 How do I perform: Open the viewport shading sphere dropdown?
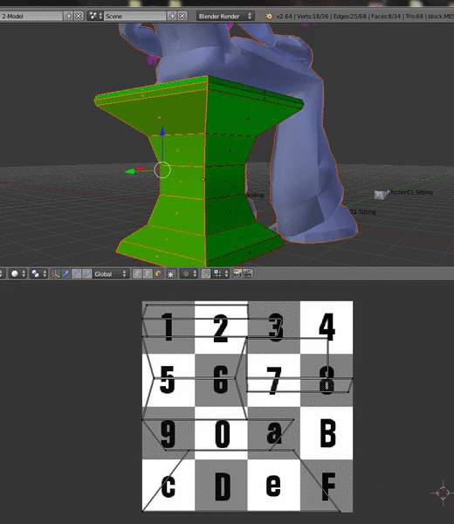(17, 274)
